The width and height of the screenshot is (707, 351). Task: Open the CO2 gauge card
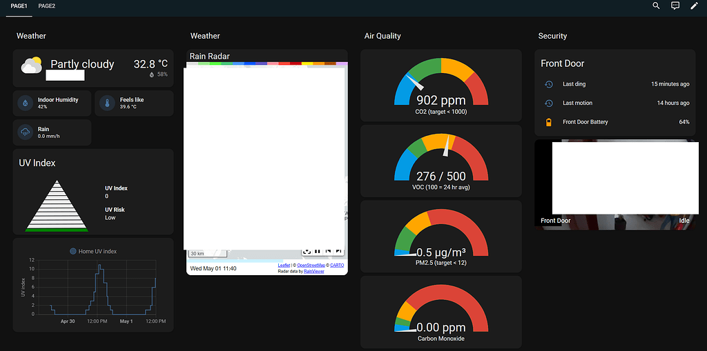[x=441, y=85]
